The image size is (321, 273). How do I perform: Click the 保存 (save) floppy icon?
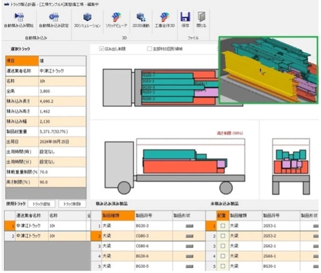pyautogui.click(x=185, y=17)
